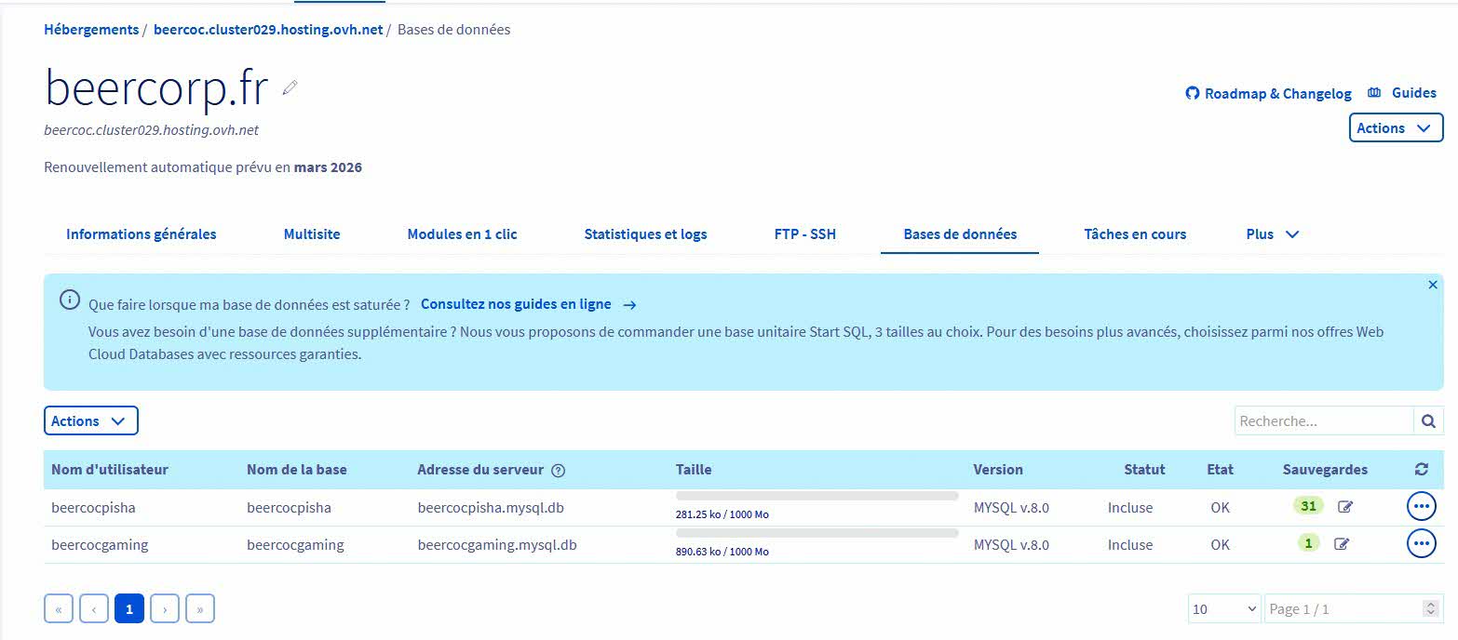The width and height of the screenshot is (1458, 640).
Task: Switch to the FTP - SSH tab
Action: [x=804, y=234]
